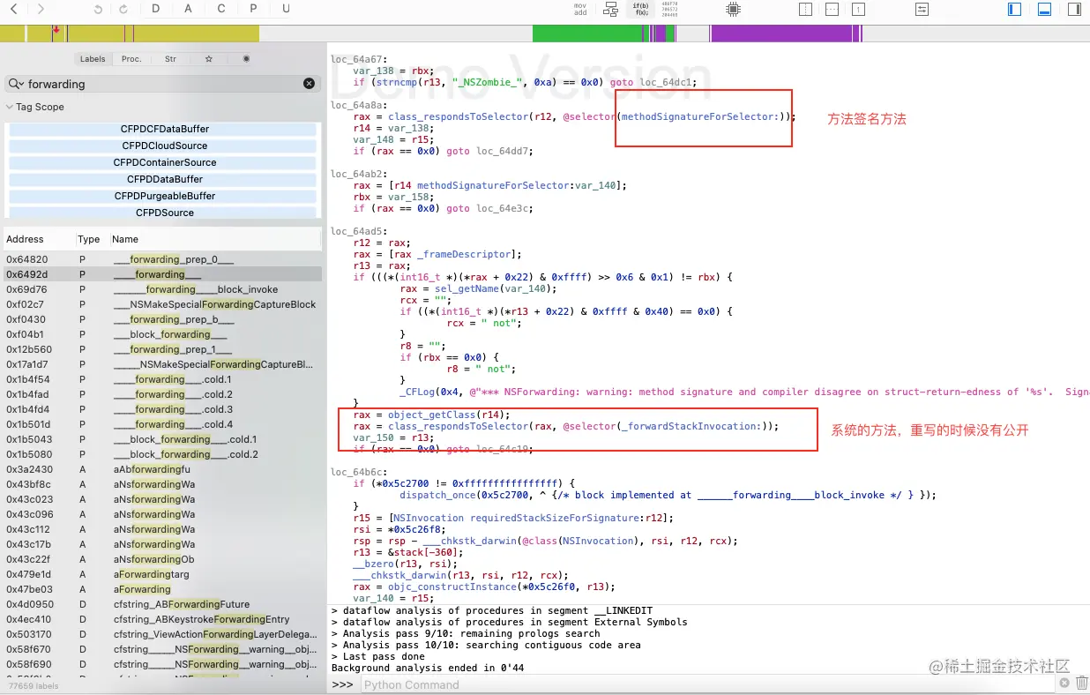Toggle the bottom console panel

coord(1044,9)
